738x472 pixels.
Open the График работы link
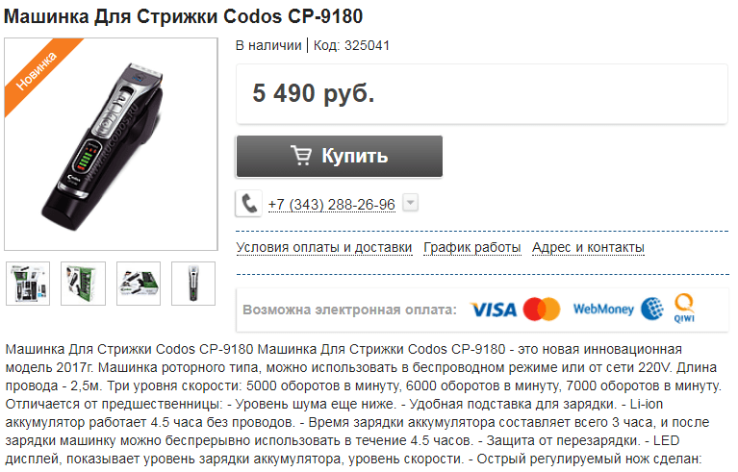pos(472,247)
